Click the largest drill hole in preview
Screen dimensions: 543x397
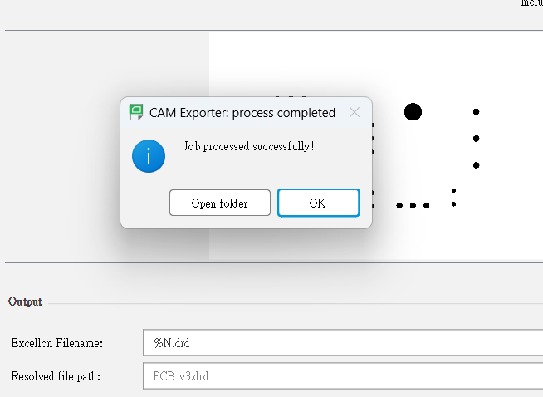coord(413,111)
